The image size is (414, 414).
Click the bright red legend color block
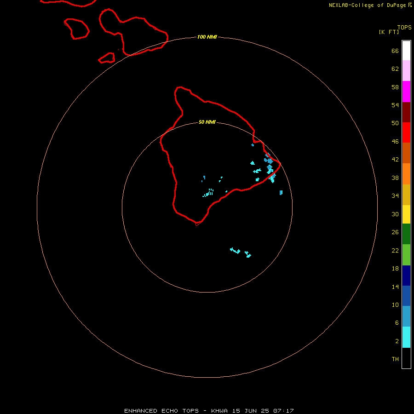point(406,132)
